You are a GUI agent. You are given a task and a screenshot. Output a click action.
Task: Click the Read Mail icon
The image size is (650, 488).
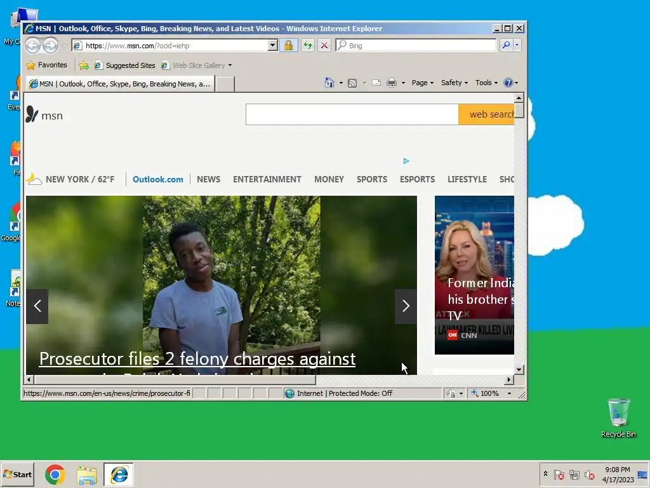[x=376, y=83]
